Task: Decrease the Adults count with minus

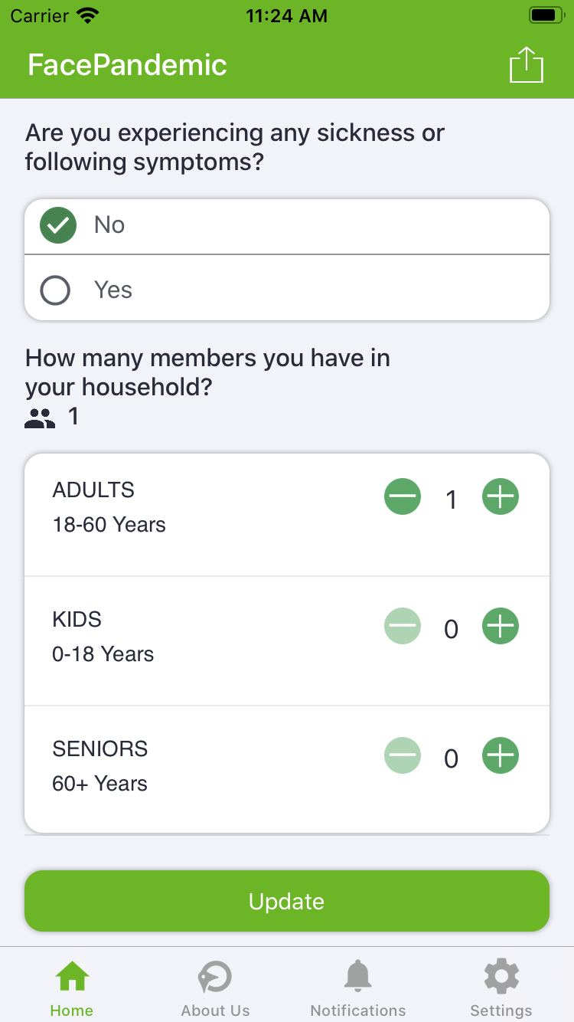Action: [x=403, y=497]
